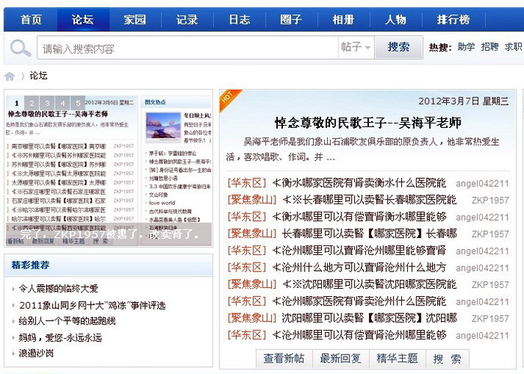Switch to slide 4 in the slideshow
Screen dimensions: 524x374
click(63, 103)
